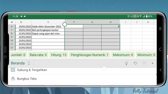Collapse the ribbon with down triangle
Screen dimensions: 168x94
pyautogui.click(x=153, y=63)
